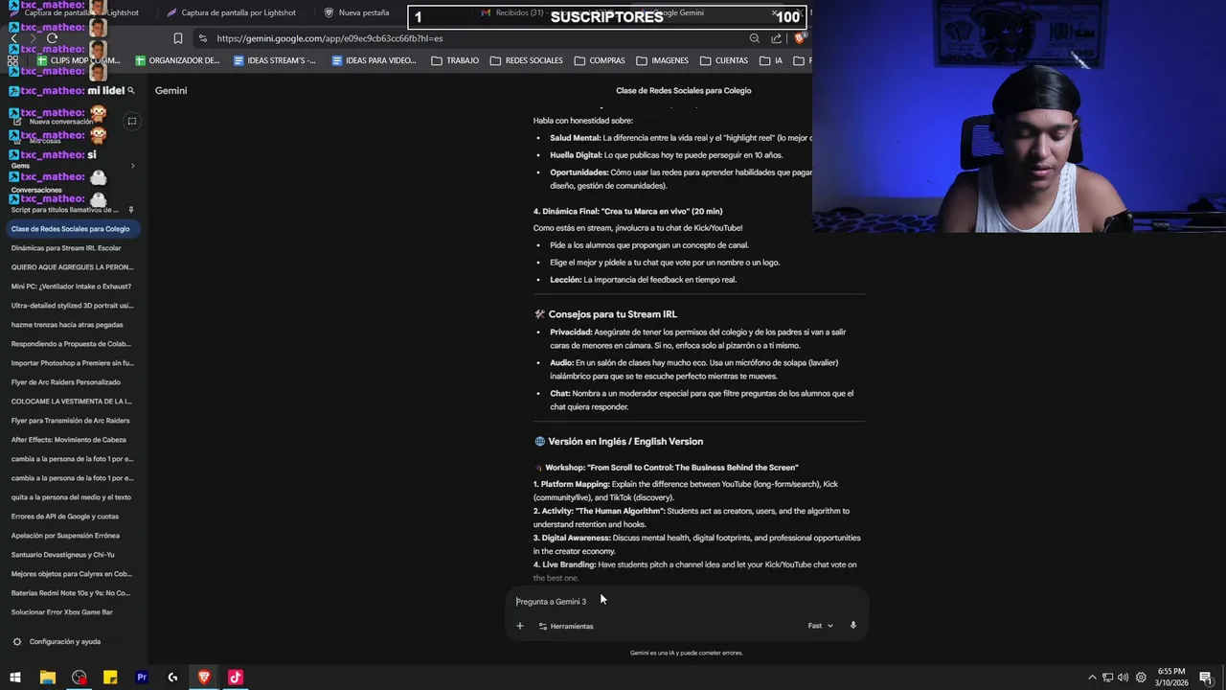This screenshot has width=1226, height=690.
Task: Open the Brave browser taskbar icon
Action: pyautogui.click(x=204, y=678)
